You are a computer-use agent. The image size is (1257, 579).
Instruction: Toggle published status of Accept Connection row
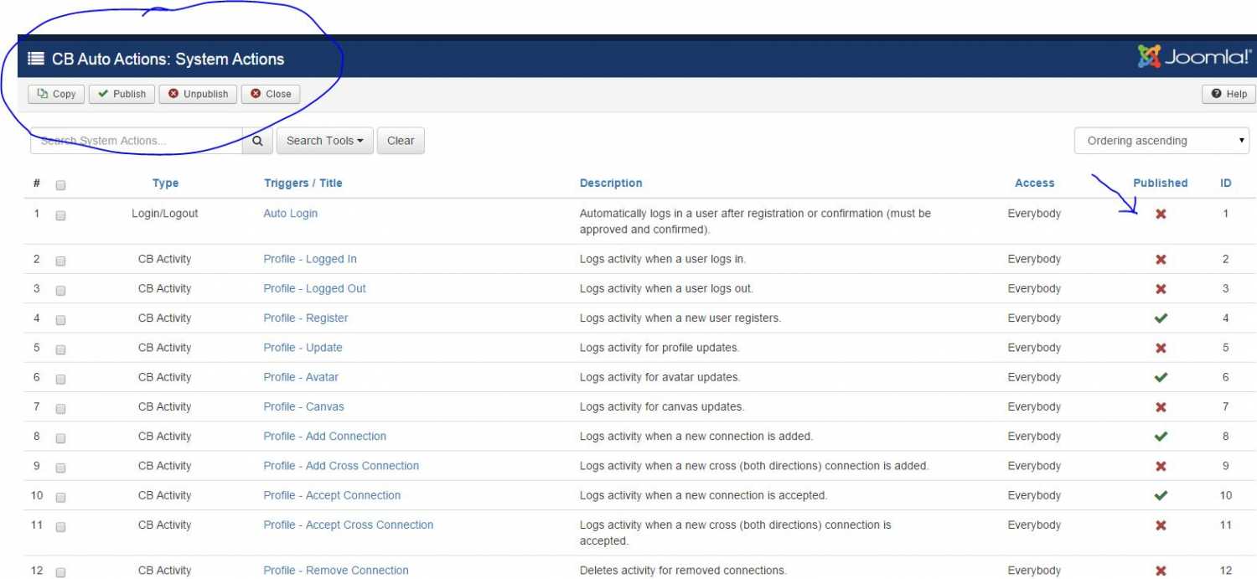point(1161,496)
